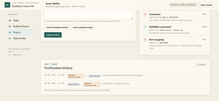The image size is (219, 101).
Task: Click the step 8 Port mapping number badge
Action: coord(145,40)
